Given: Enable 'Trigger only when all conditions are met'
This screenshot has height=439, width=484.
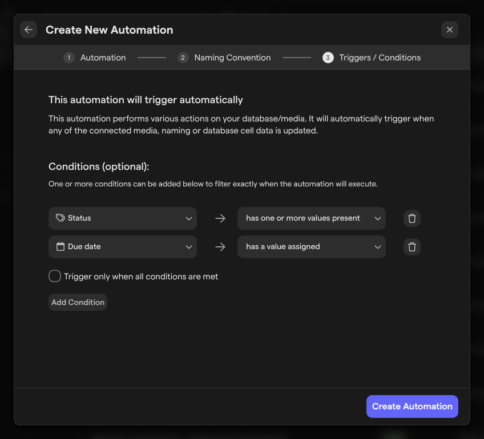Looking at the screenshot, I should click(55, 276).
